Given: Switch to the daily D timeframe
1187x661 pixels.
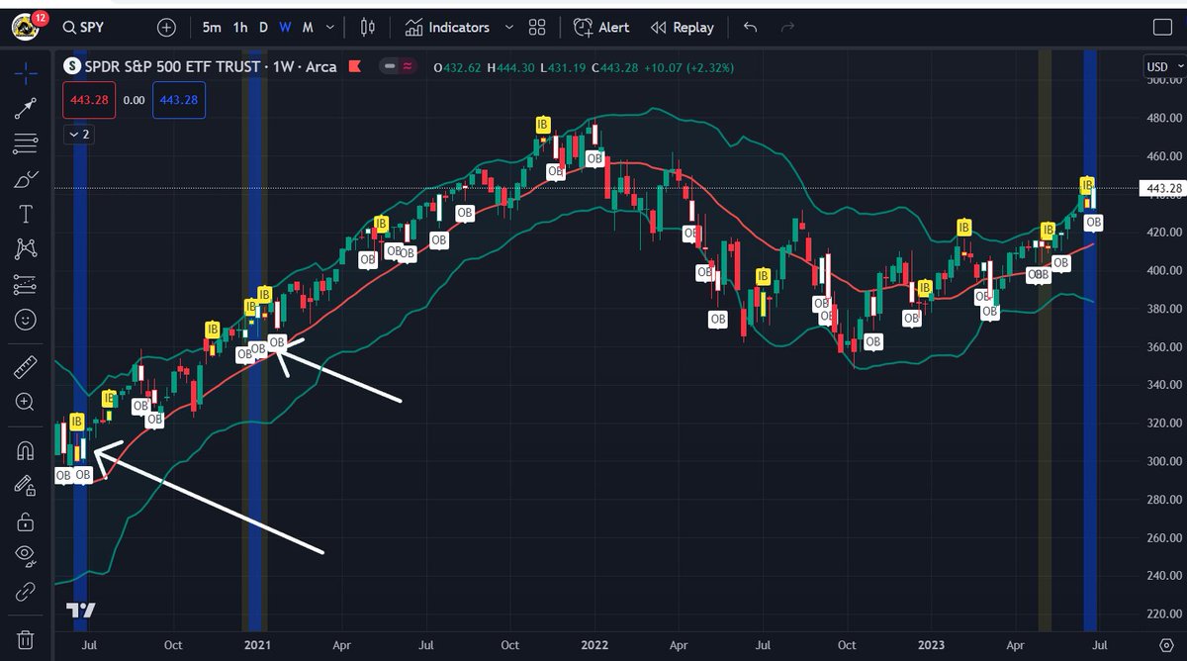Looking at the screenshot, I should (x=263, y=28).
